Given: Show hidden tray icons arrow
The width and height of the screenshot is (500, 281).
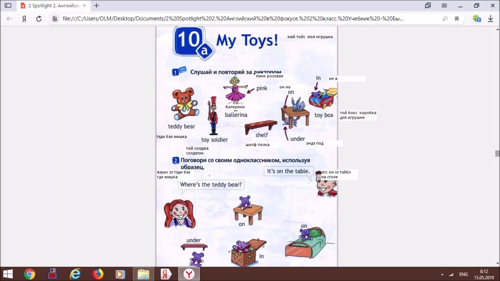Looking at the screenshot, I should (442, 274).
